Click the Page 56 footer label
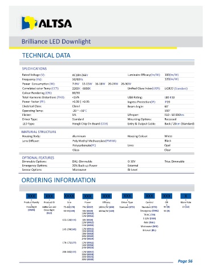Image resolution: width=211 pixels, height=274 pixels. [x=185, y=261]
